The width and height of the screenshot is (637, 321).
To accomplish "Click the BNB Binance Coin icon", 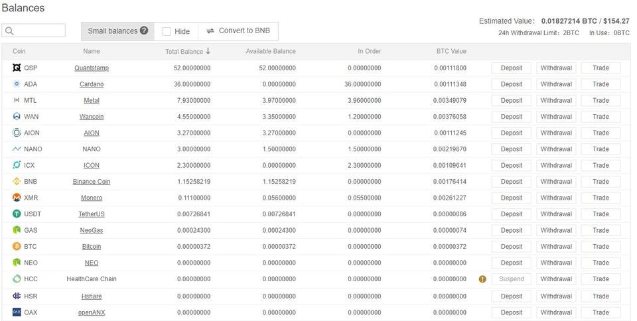I will 17,182.
